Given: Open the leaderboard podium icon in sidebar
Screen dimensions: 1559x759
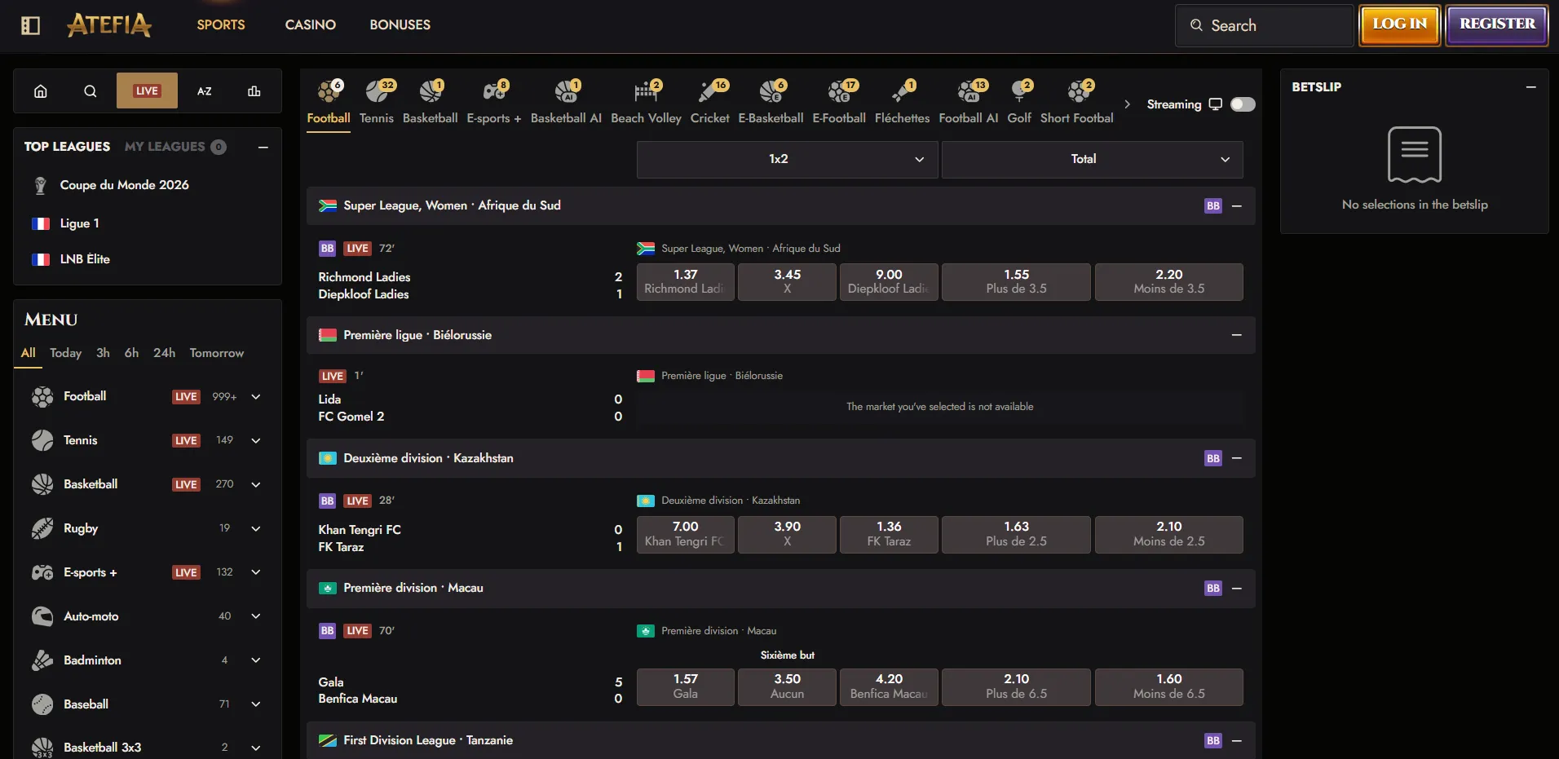Looking at the screenshot, I should click(254, 91).
